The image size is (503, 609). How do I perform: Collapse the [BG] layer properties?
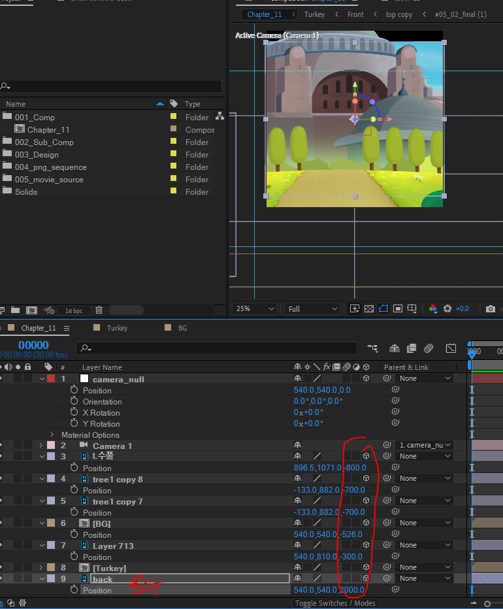tap(42, 523)
